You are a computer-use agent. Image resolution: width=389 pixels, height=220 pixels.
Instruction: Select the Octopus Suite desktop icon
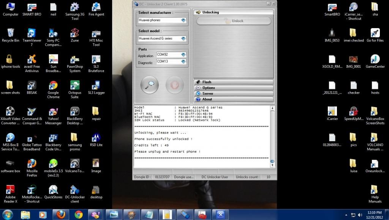[x=75, y=89]
